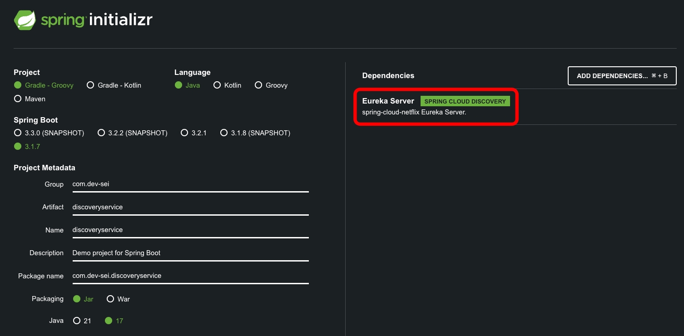Screen dimensions: 684x336
Task: Select Spring Boot 3.3.0 (SNAPSHOT)
Action: pyautogui.click(x=49, y=133)
